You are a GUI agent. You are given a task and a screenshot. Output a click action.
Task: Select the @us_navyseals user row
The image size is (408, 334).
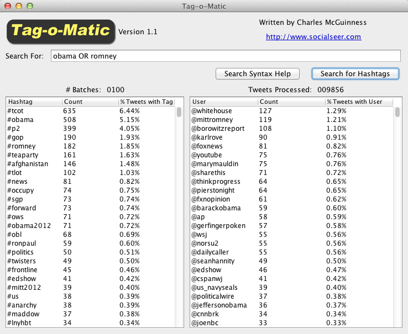[292, 288]
